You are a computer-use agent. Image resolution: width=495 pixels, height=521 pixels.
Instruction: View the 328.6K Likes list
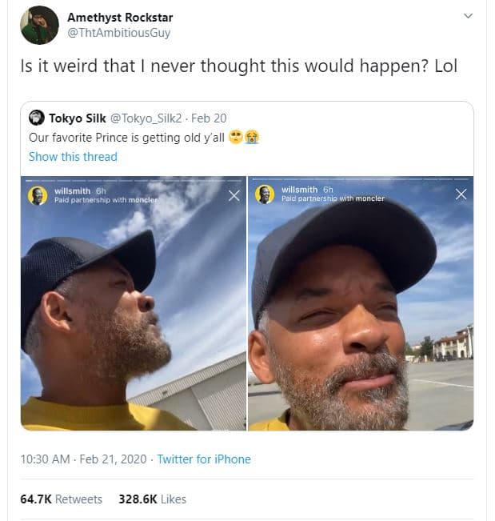pos(152,499)
